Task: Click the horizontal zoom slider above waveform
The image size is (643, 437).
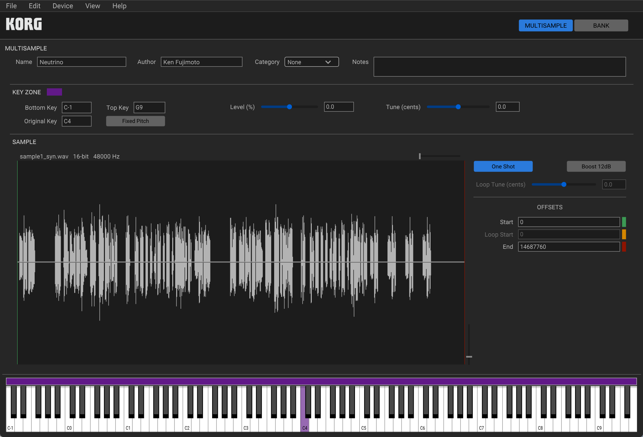Action: click(x=439, y=156)
